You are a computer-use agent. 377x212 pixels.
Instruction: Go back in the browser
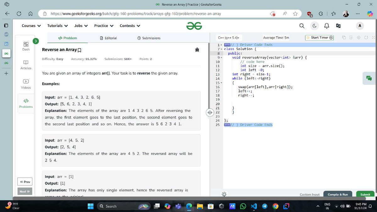7,14
